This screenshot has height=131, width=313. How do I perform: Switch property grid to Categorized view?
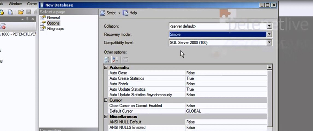click(107, 59)
